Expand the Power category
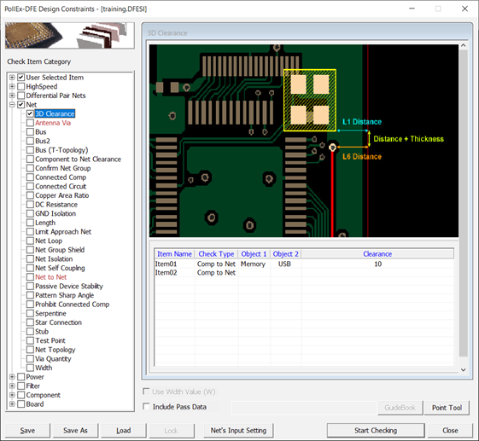This screenshot has height=441, width=479. click(x=12, y=377)
